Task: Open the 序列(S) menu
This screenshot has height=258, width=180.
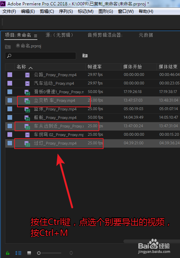Action: tap(66, 11)
